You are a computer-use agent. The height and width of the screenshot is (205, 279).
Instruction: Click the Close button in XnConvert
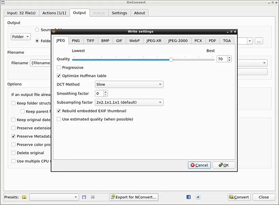(x=264, y=197)
